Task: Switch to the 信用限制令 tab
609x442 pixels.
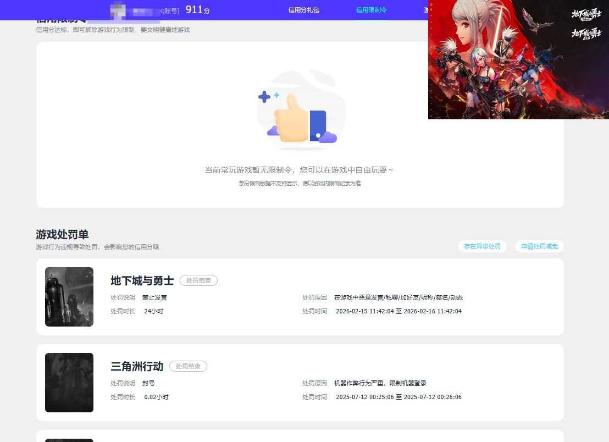Action: 372,10
